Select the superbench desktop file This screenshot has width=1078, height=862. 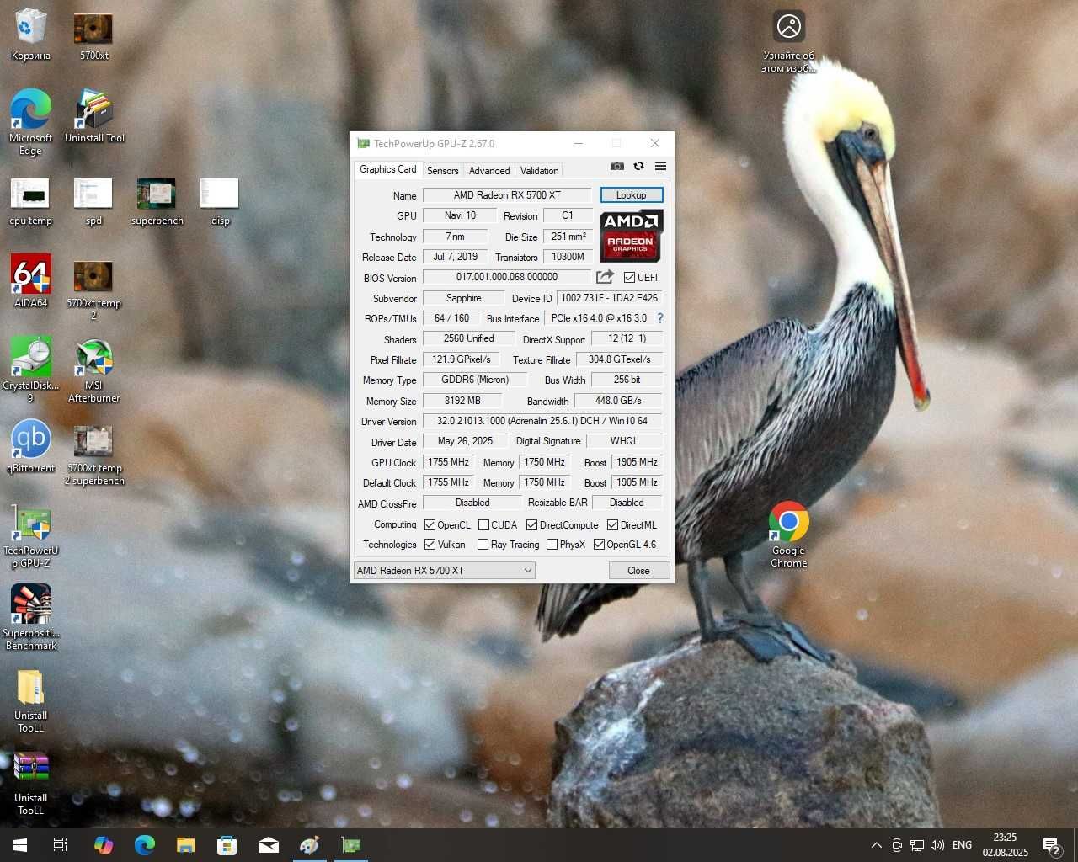(x=157, y=202)
